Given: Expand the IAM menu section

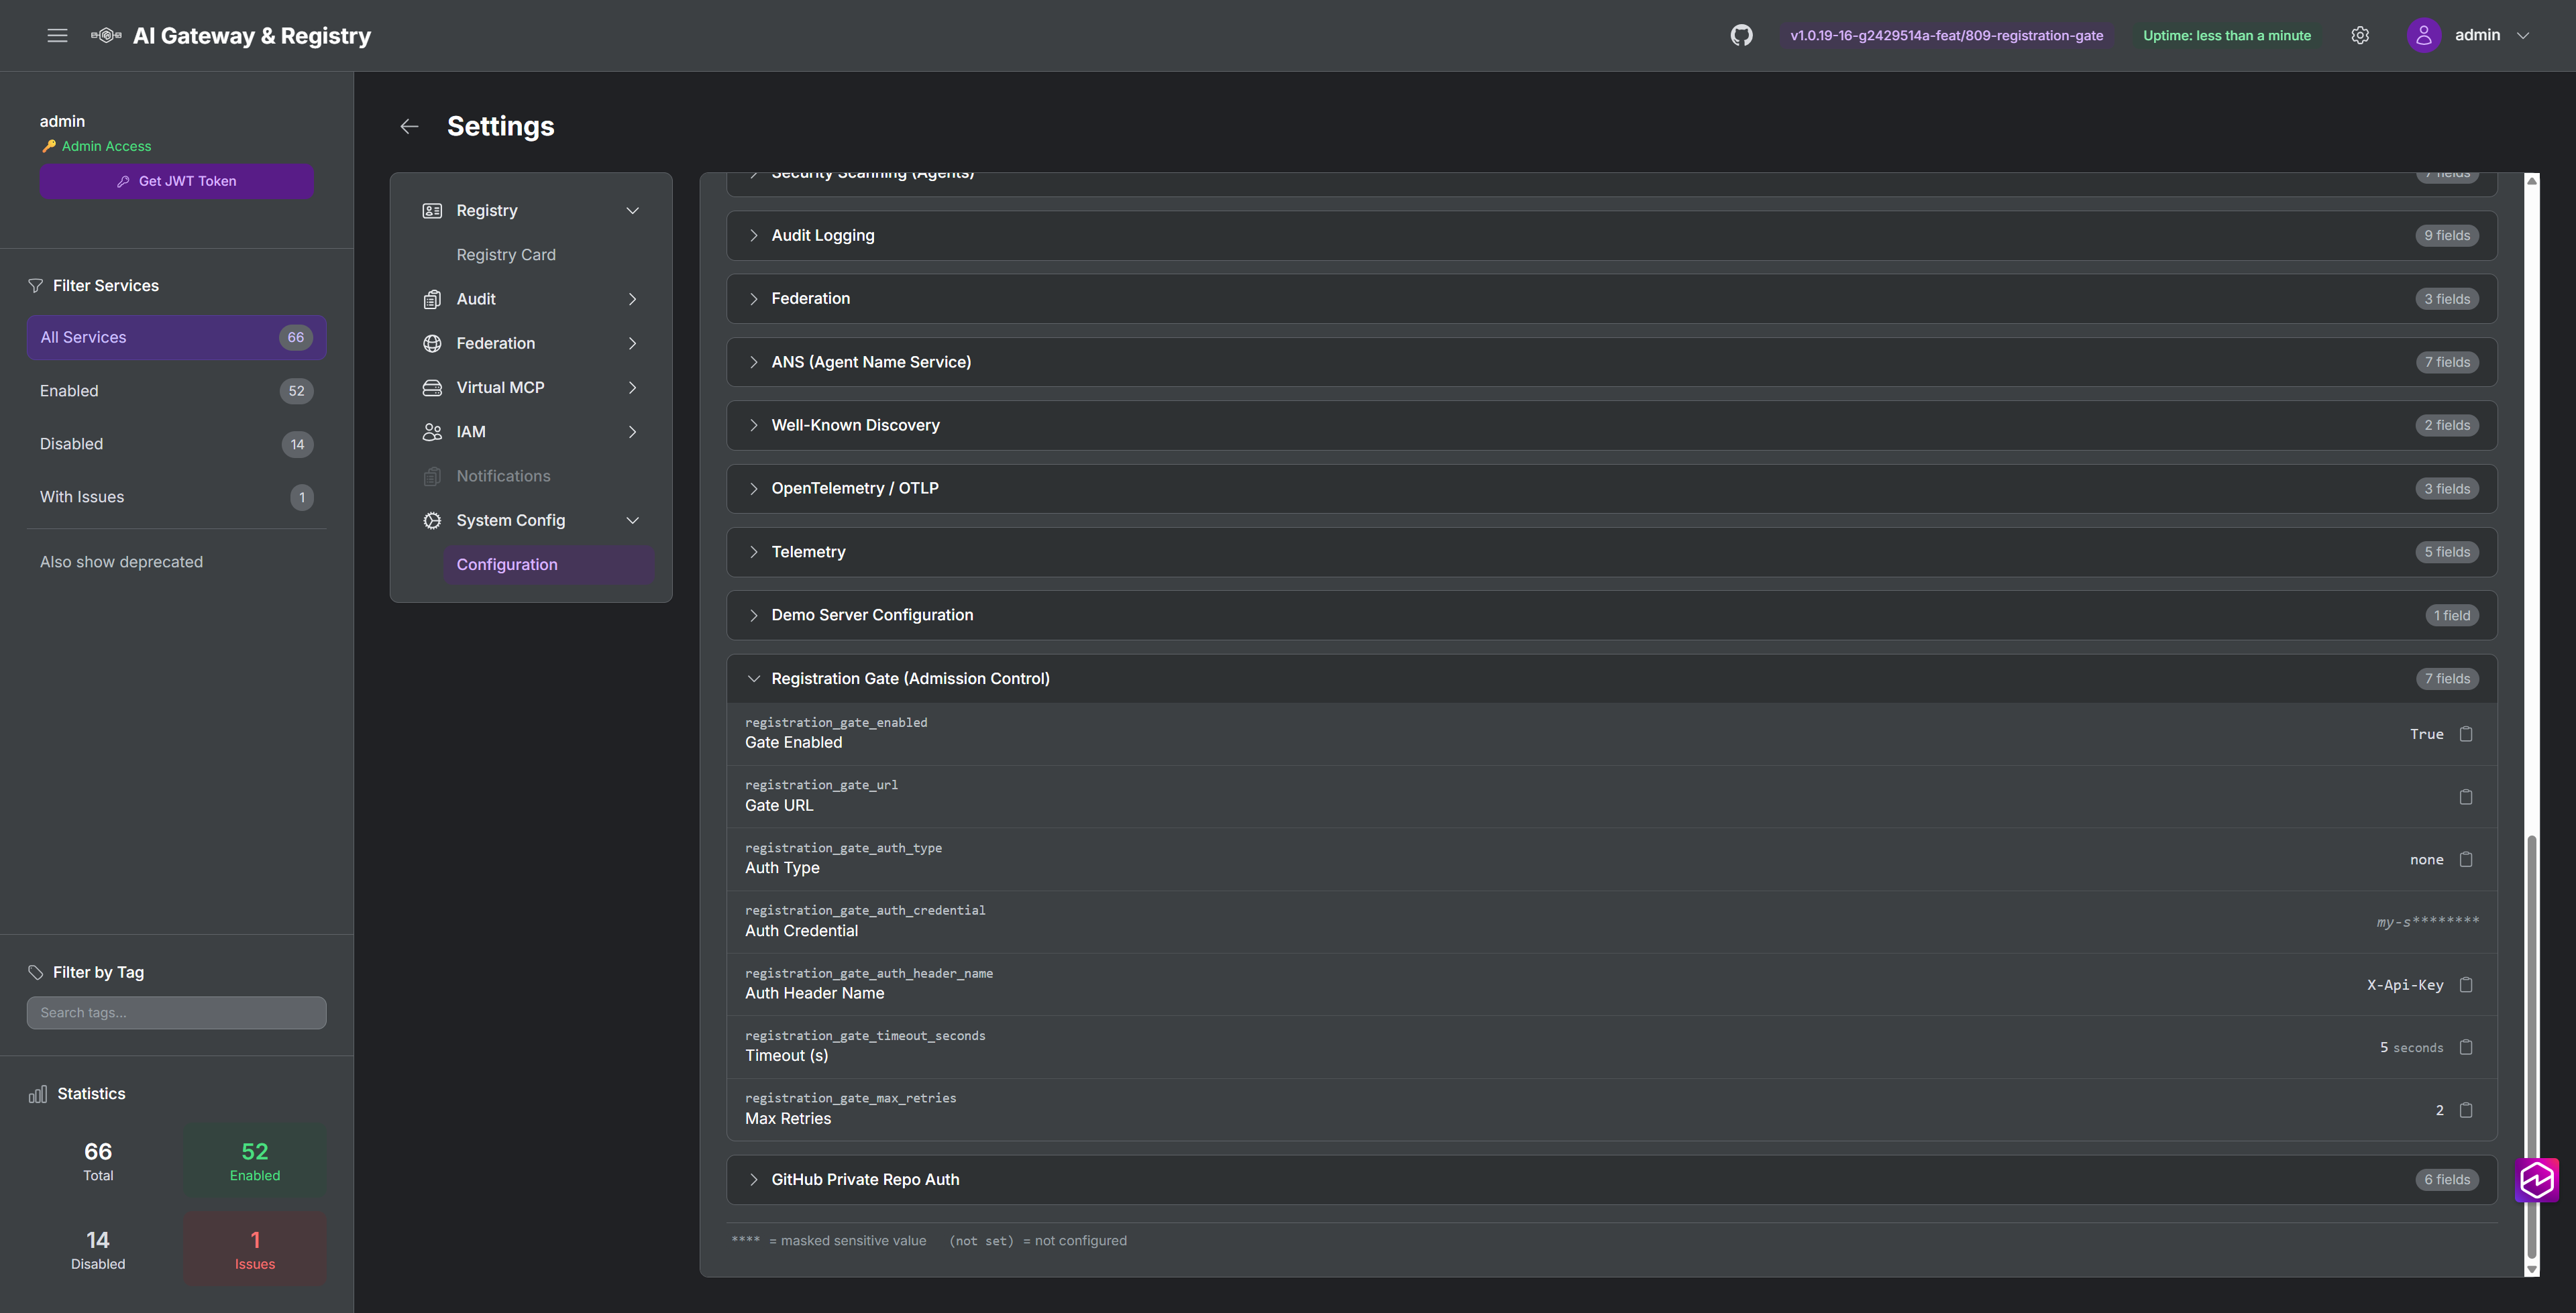Looking at the screenshot, I should coord(632,432).
